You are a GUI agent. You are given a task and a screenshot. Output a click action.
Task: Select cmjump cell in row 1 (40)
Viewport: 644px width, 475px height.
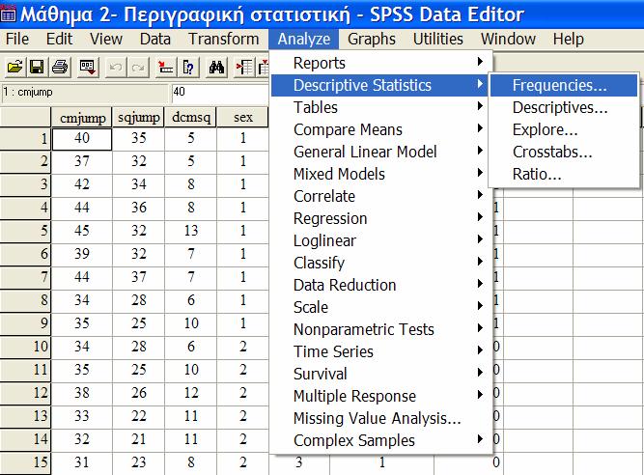82,139
